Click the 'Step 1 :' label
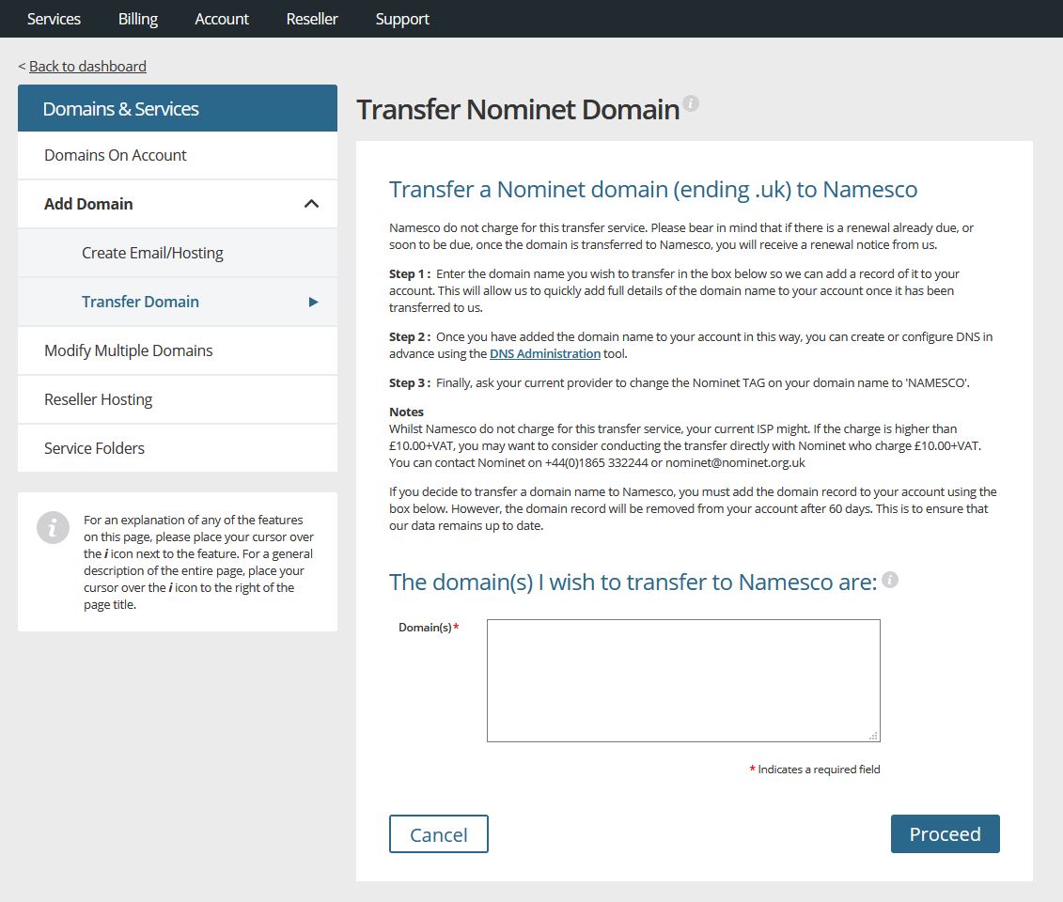The image size is (1063, 902). [410, 273]
